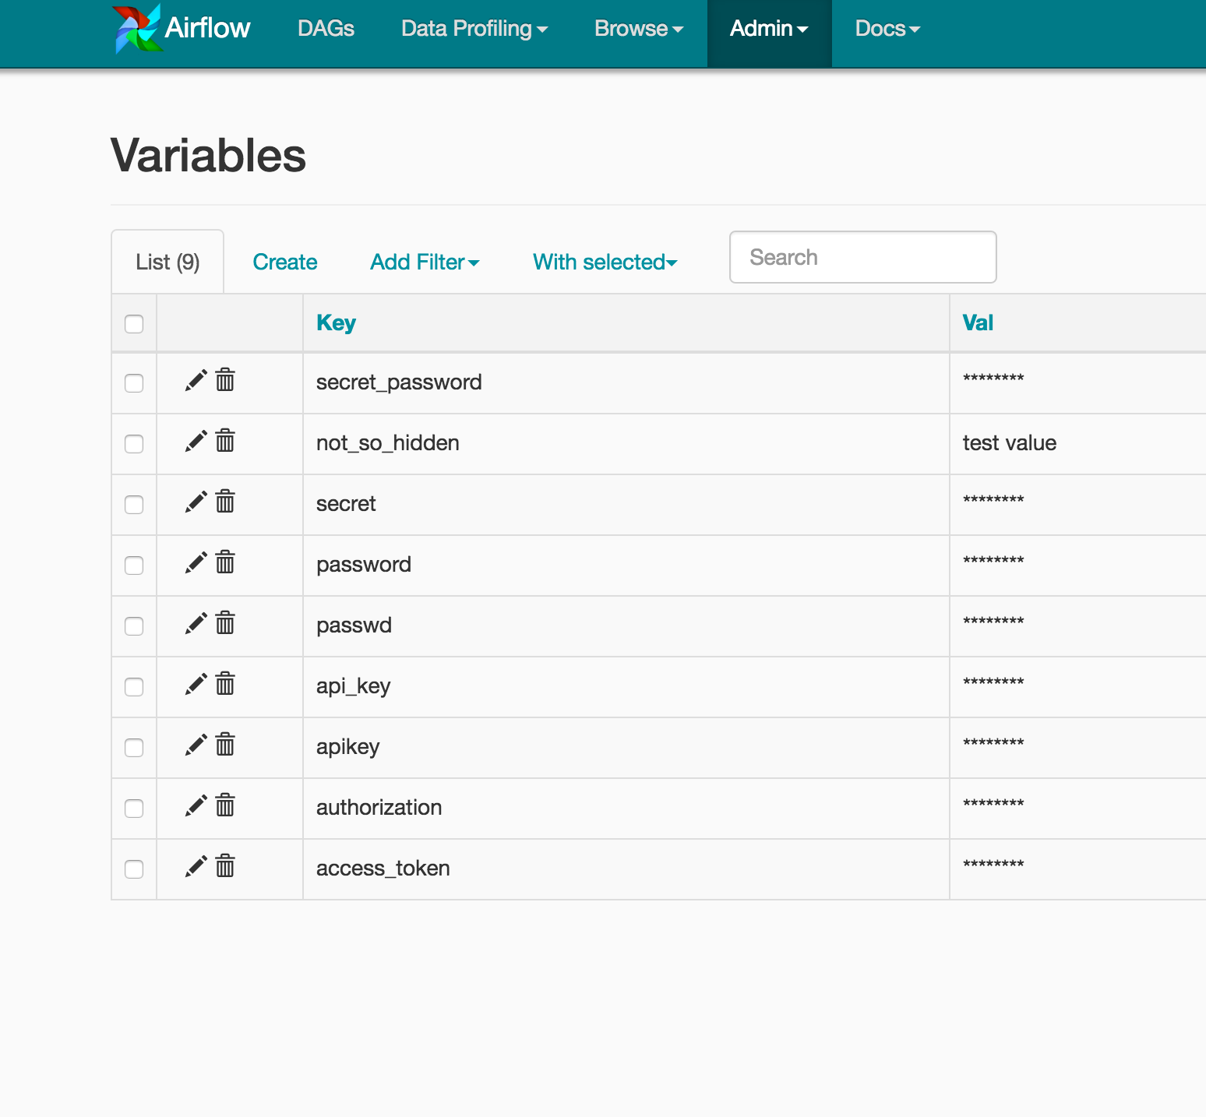Edit the passwd variable
This screenshot has height=1117, width=1206.
click(x=196, y=624)
